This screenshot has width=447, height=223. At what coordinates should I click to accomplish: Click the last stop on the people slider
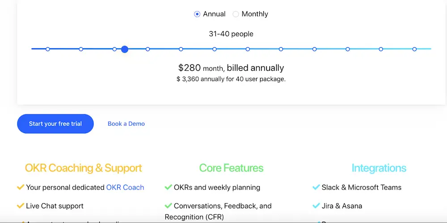coord(414,49)
